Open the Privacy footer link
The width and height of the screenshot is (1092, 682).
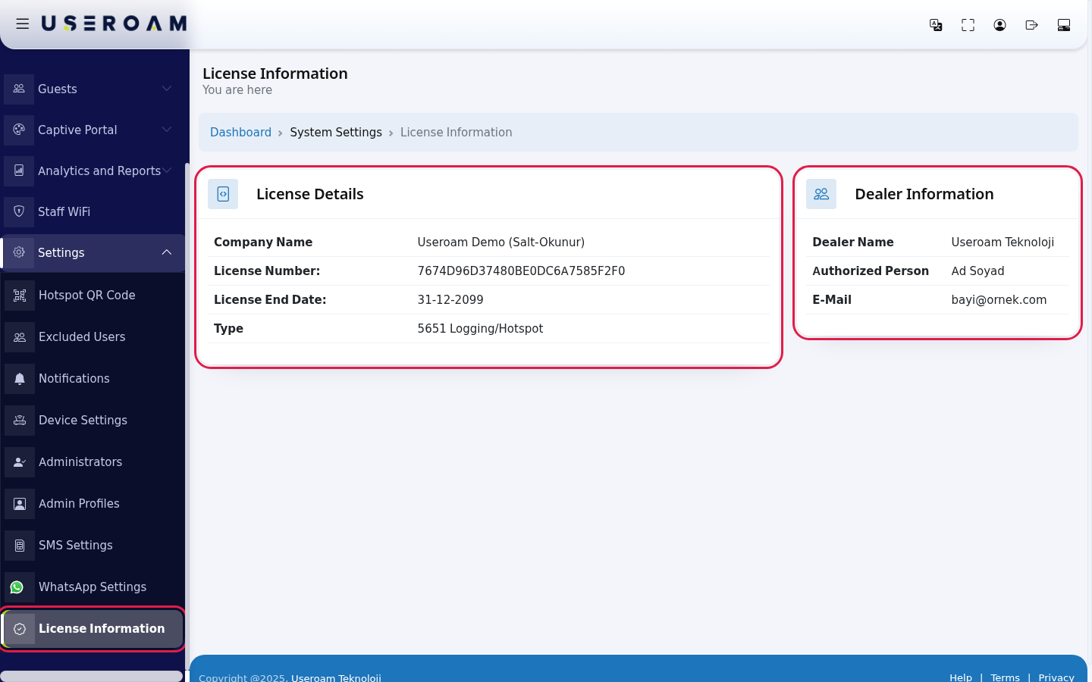[x=1056, y=677]
